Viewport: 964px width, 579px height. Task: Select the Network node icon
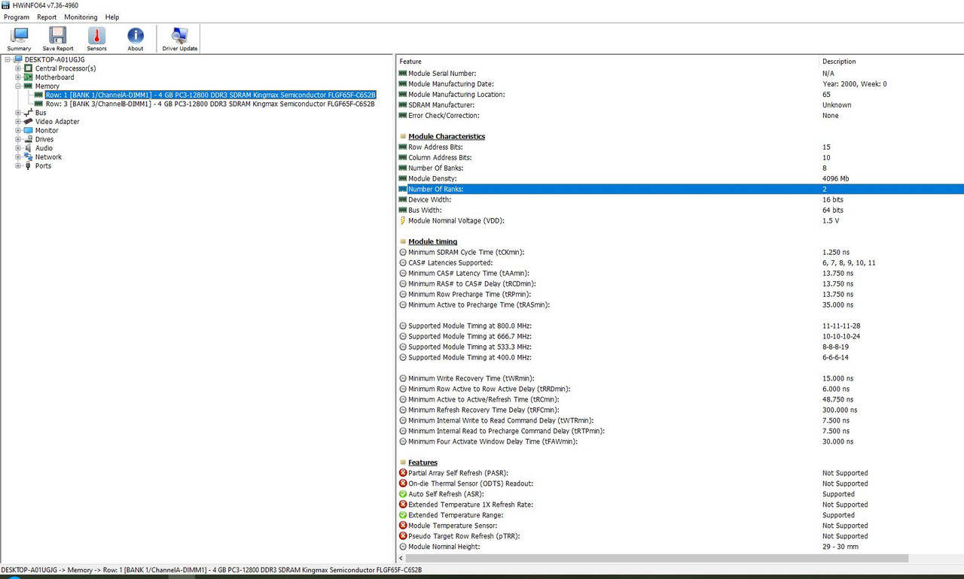pos(29,157)
